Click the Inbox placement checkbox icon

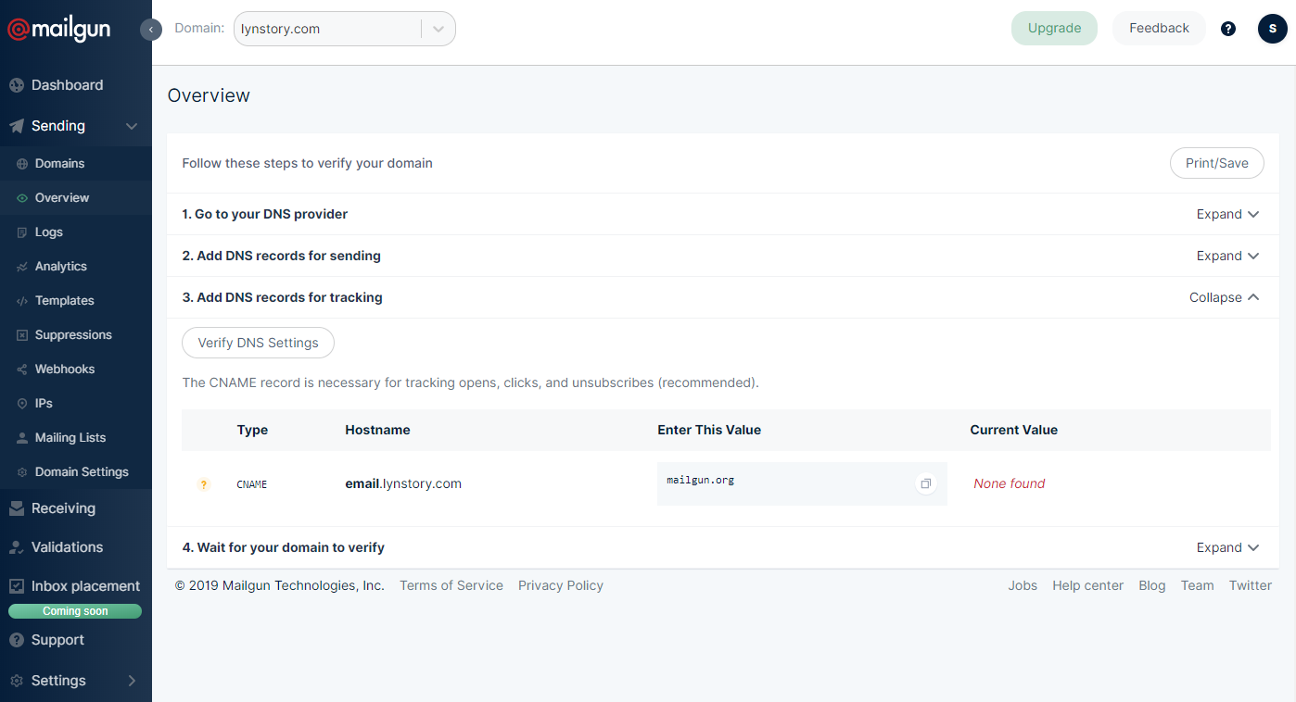pos(16,586)
